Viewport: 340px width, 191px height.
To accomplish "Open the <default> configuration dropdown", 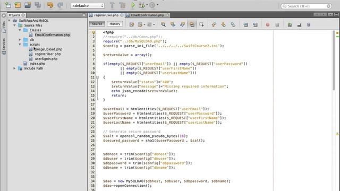I will click(87, 6).
